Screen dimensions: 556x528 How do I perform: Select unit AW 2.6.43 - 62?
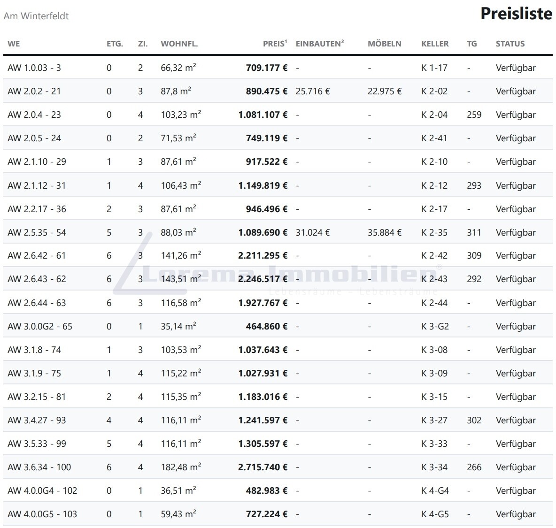coord(37,279)
